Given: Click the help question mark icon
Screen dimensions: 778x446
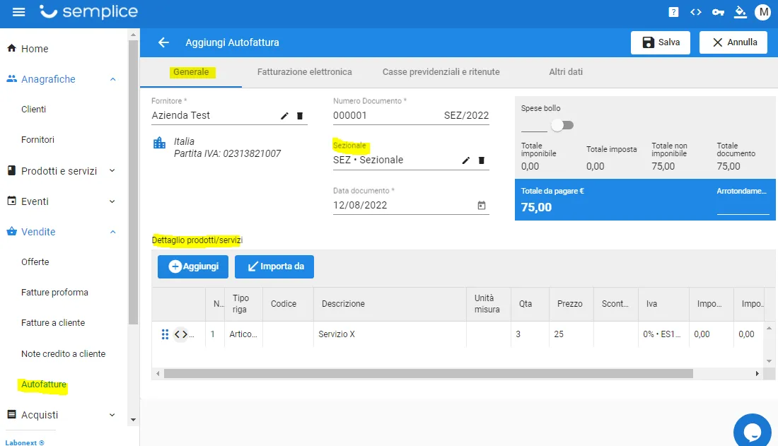Looking at the screenshot, I should click(673, 12).
